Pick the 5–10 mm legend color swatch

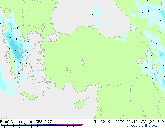(28, 125)
